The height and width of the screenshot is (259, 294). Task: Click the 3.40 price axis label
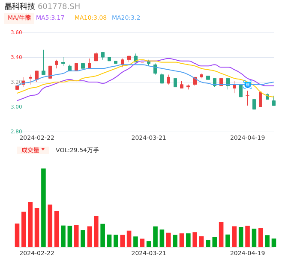[16, 57]
